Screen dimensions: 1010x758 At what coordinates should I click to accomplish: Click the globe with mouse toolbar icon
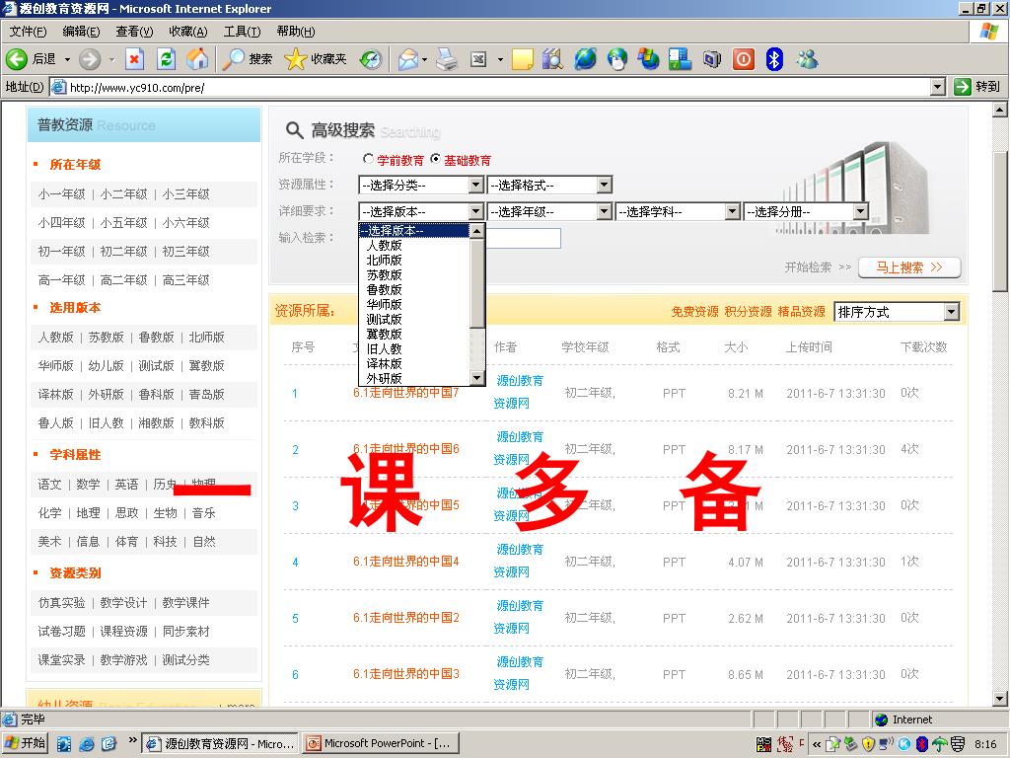617,59
